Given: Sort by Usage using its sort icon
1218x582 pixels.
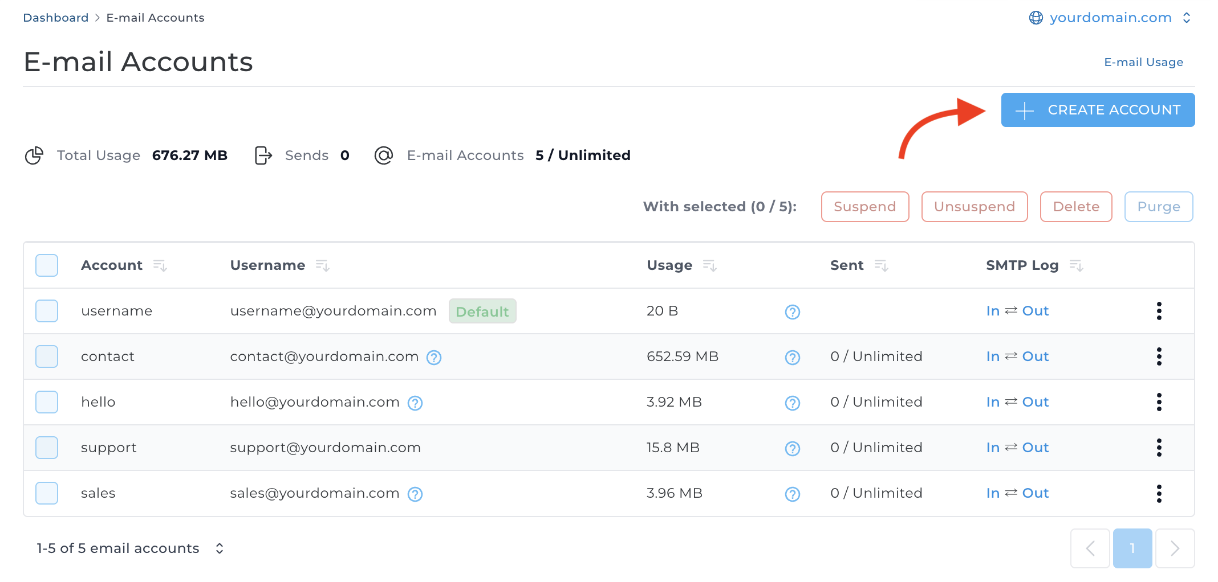Looking at the screenshot, I should click(x=709, y=265).
